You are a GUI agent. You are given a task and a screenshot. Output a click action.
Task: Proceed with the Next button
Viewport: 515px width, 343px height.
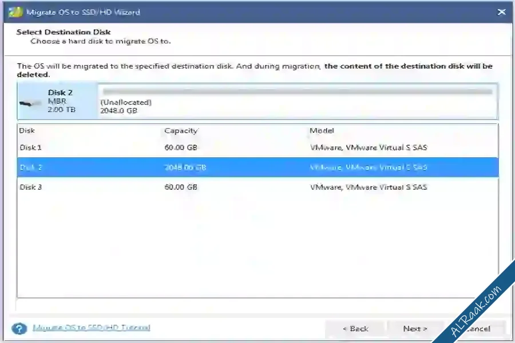pos(415,329)
